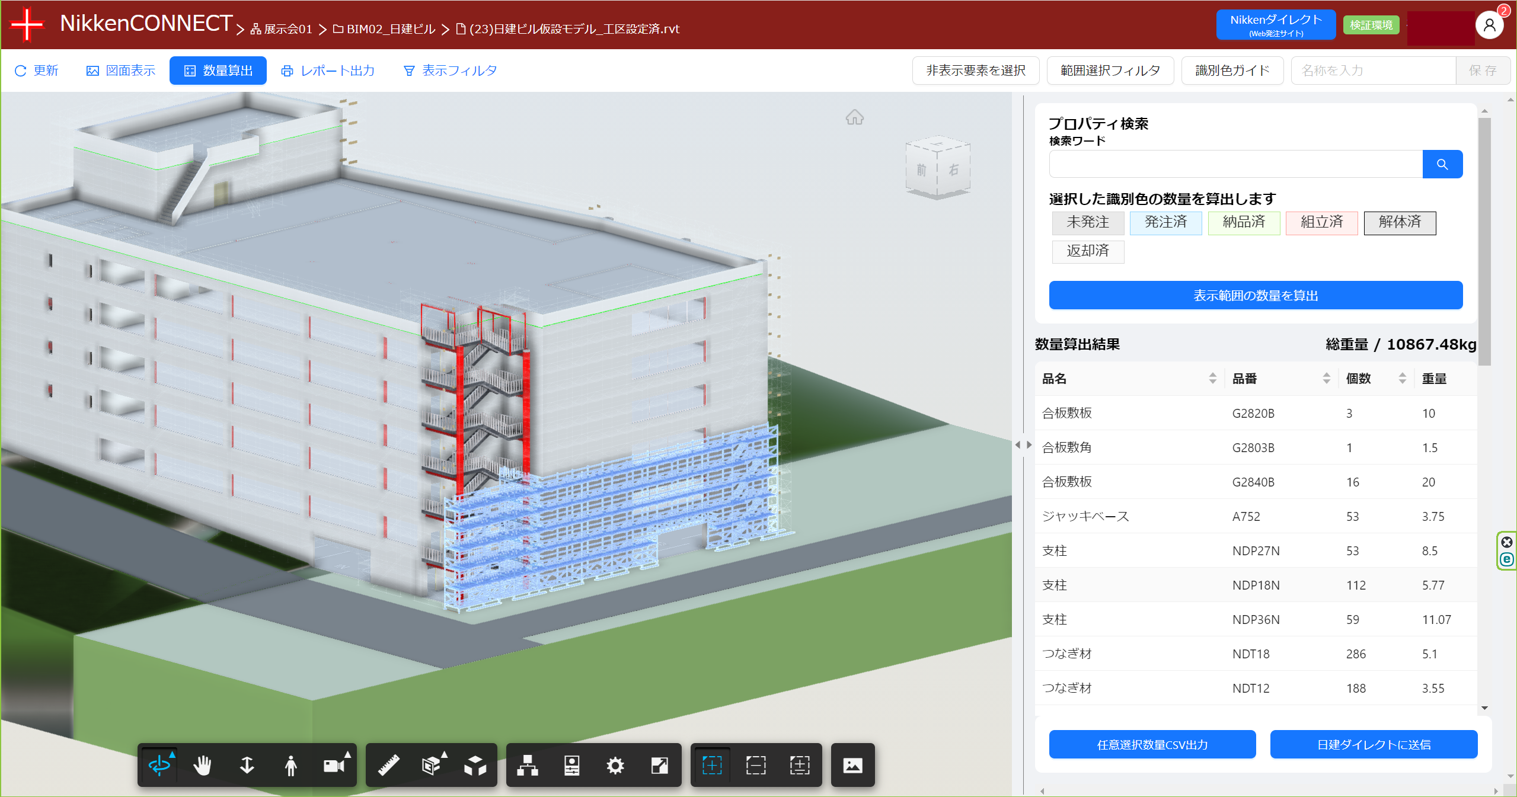The width and height of the screenshot is (1517, 797).
Task: Click the screenshot image icon in toolbar
Action: pos(852,765)
